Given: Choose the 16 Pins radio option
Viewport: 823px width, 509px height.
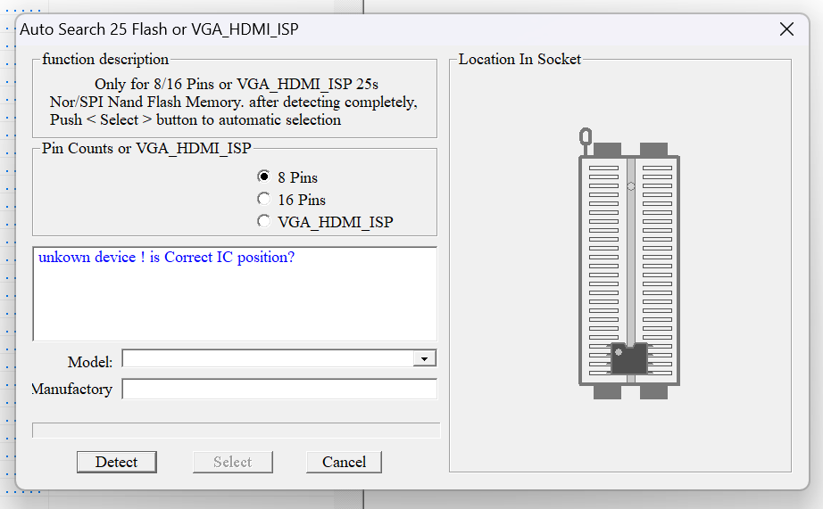Looking at the screenshot, I should 264,199.
